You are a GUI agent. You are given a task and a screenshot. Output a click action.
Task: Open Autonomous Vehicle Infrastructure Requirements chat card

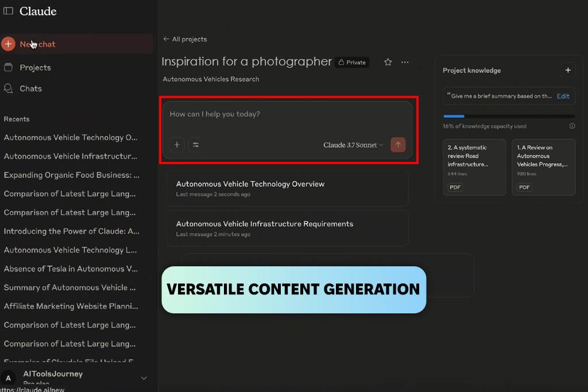coord(288,228)
